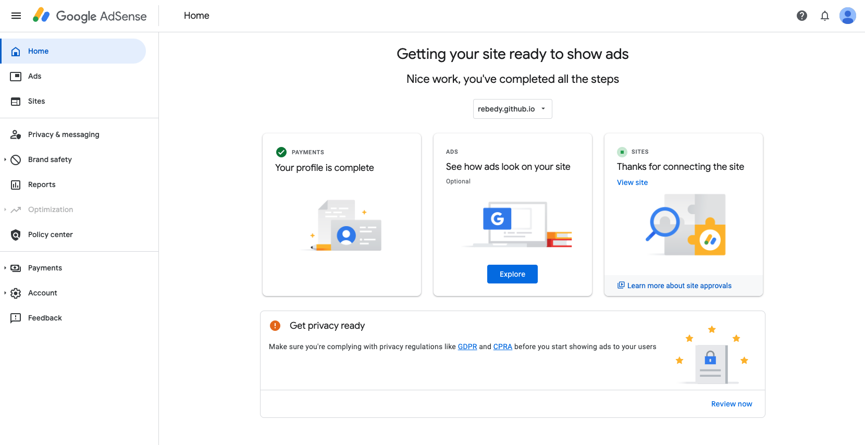Click the Optimization trend-line icon

pos(16,209)
